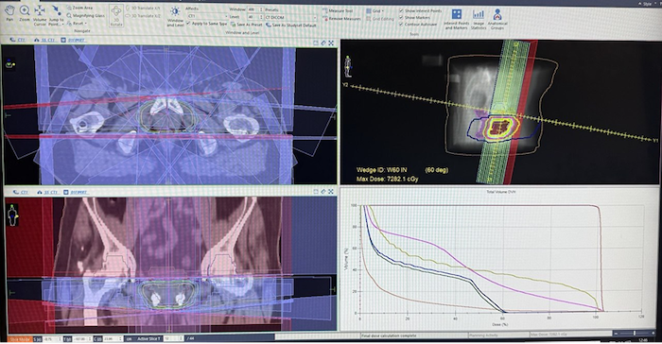Click axial view window layout icon

click(x=315, y=43)
